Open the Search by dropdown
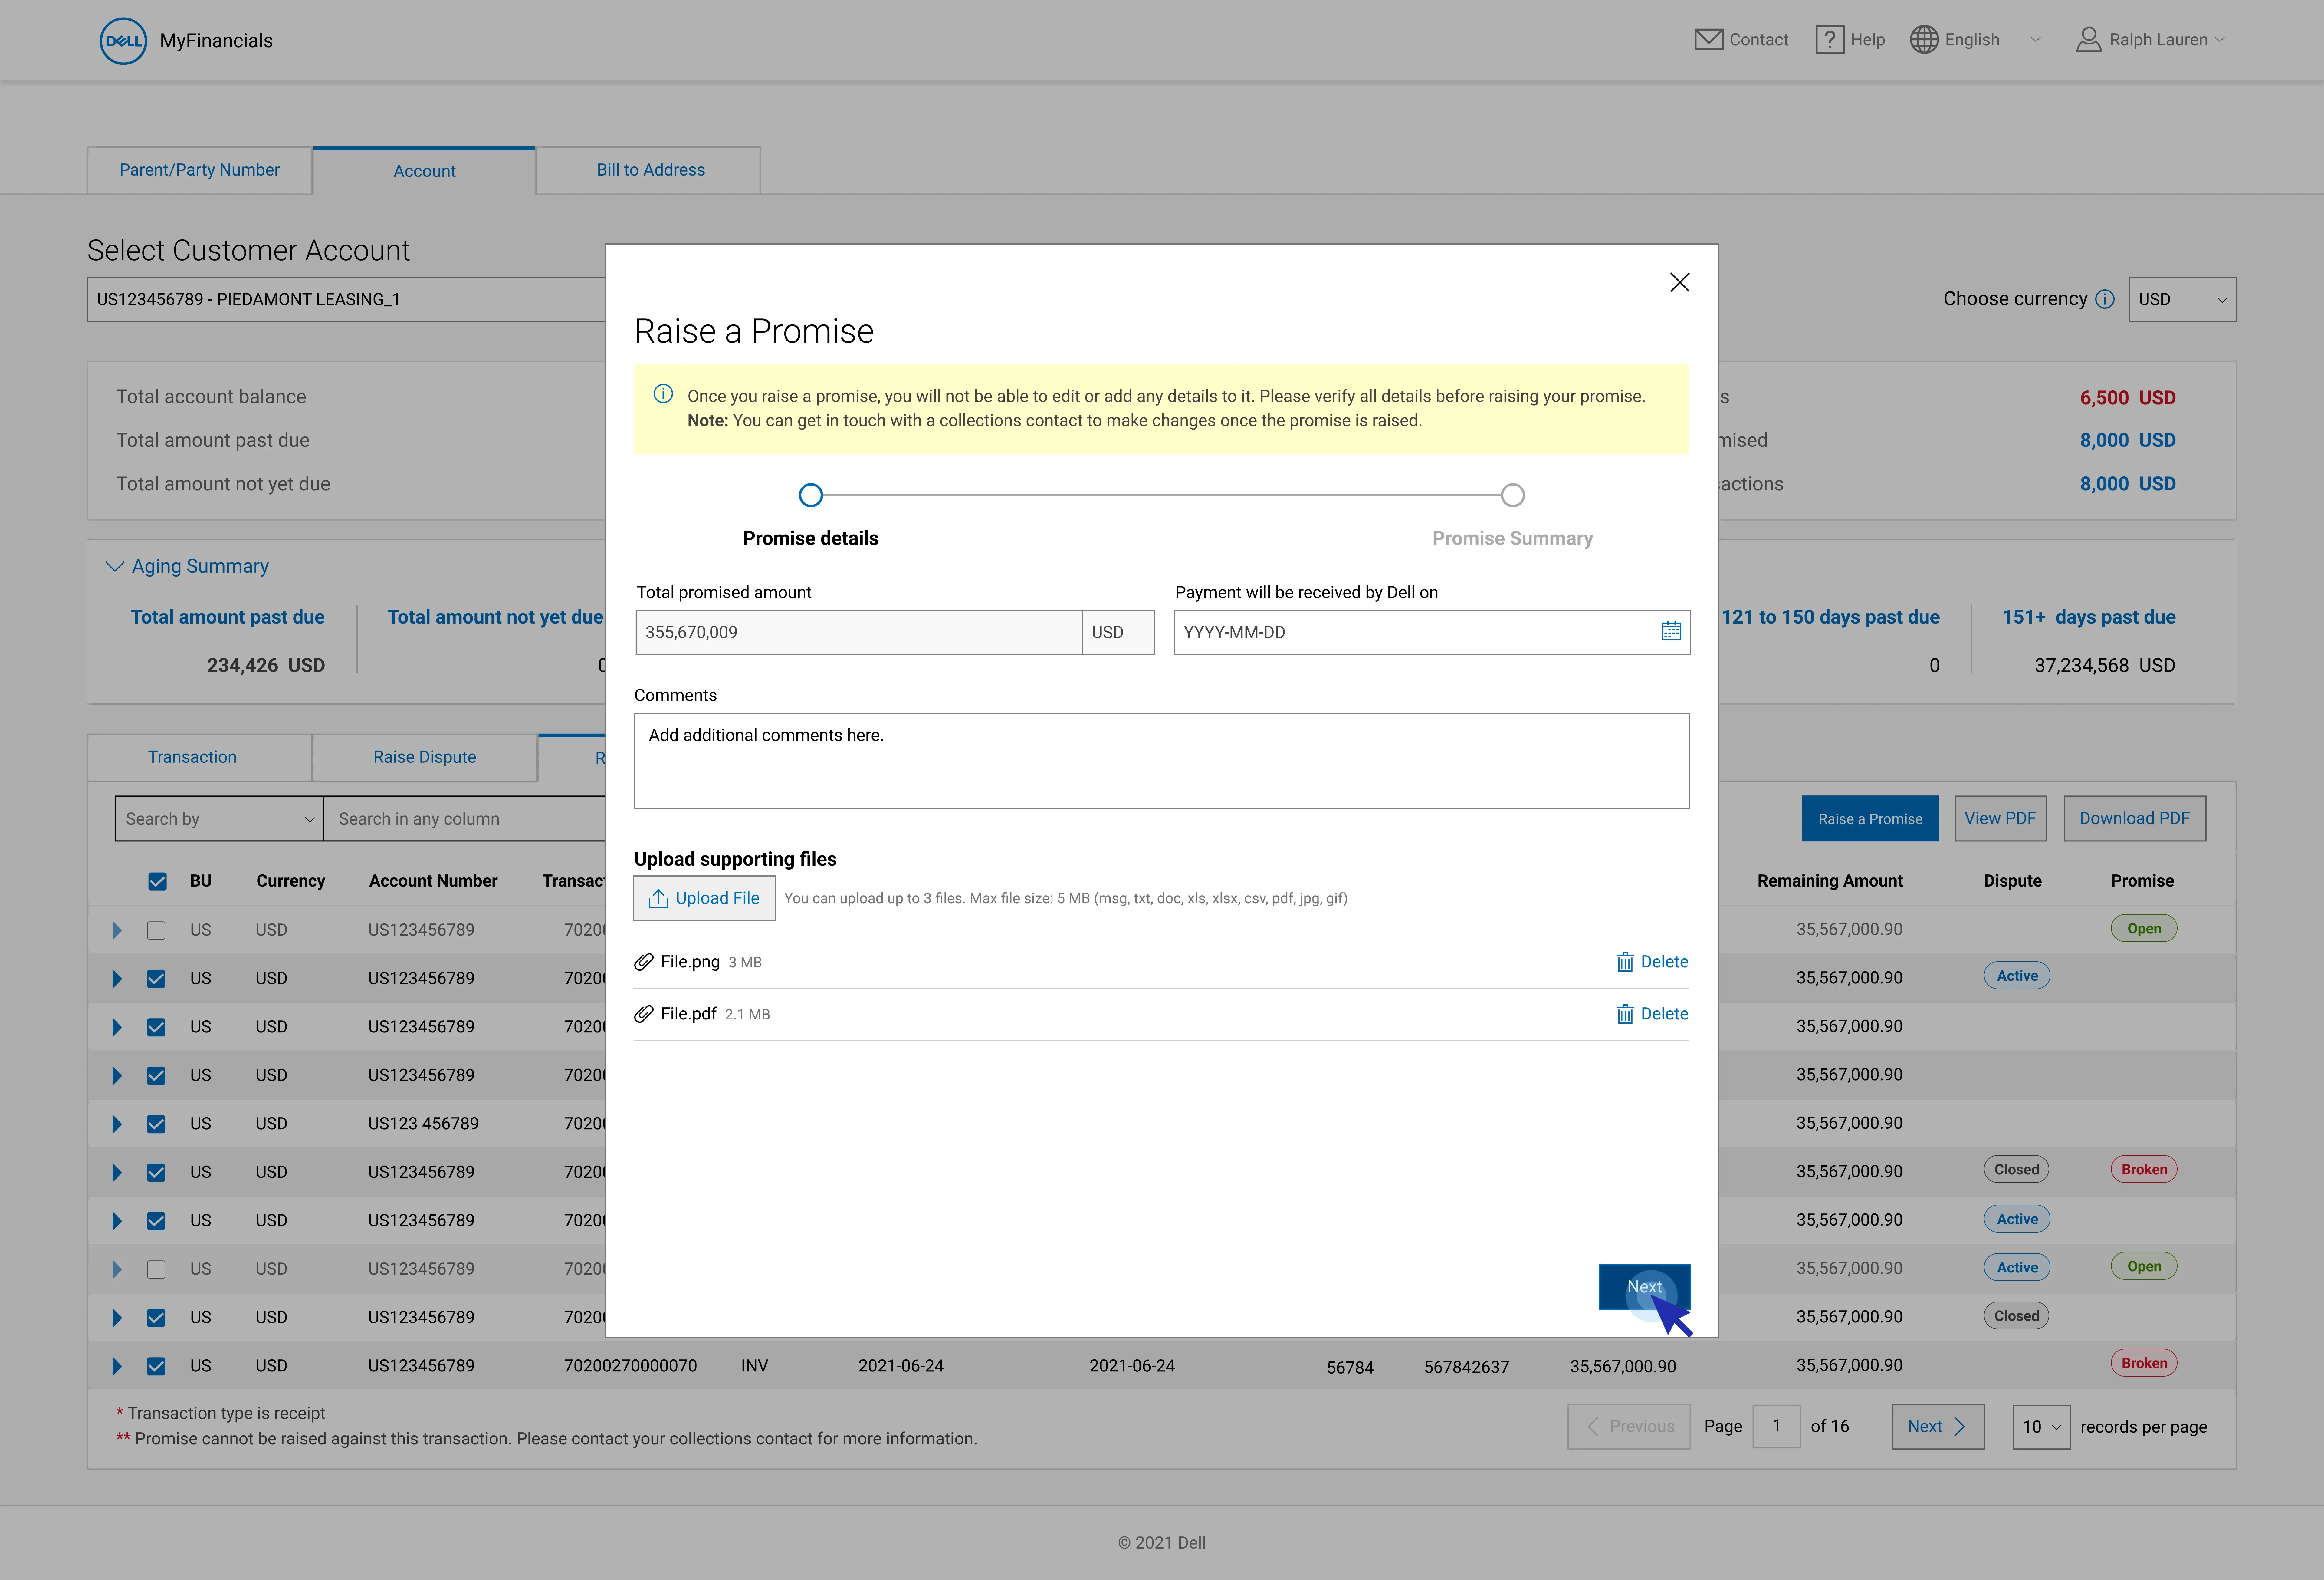 (219, 819)
